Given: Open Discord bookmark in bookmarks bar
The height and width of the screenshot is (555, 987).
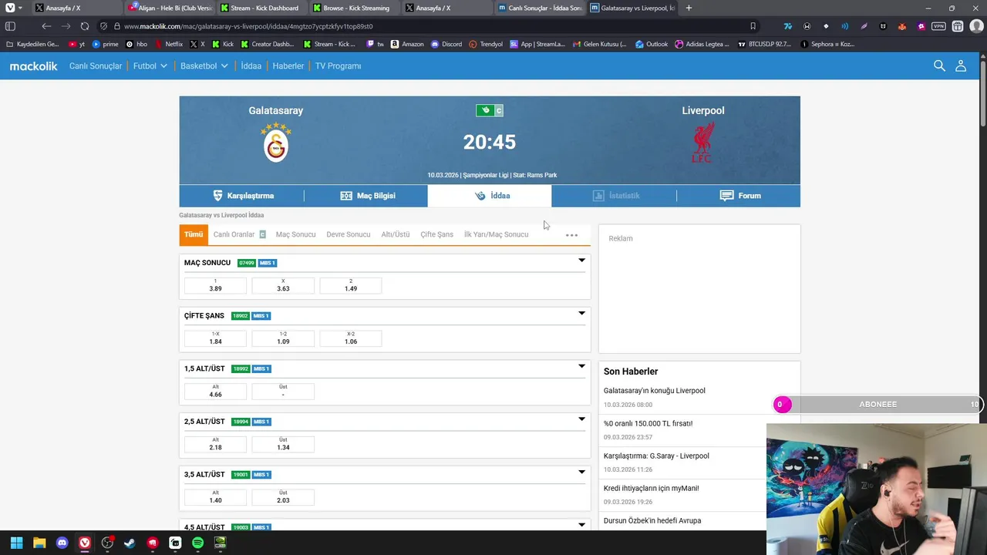Looking at the screenshot, I should (x=446, y=44).
